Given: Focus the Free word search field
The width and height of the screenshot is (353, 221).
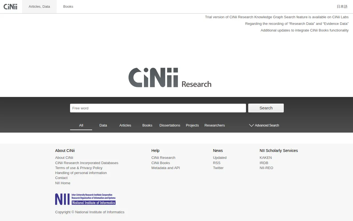Looking at the screenshot, I should pos(158,108).
